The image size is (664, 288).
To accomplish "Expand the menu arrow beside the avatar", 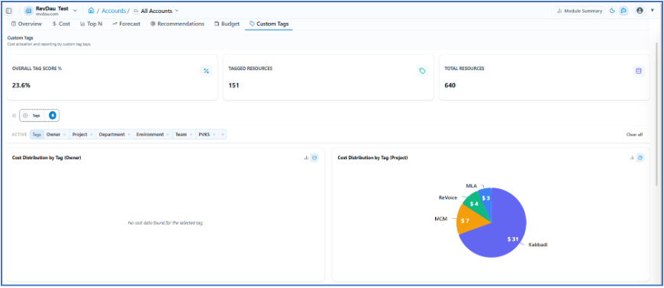I will [x=652, y=10].
